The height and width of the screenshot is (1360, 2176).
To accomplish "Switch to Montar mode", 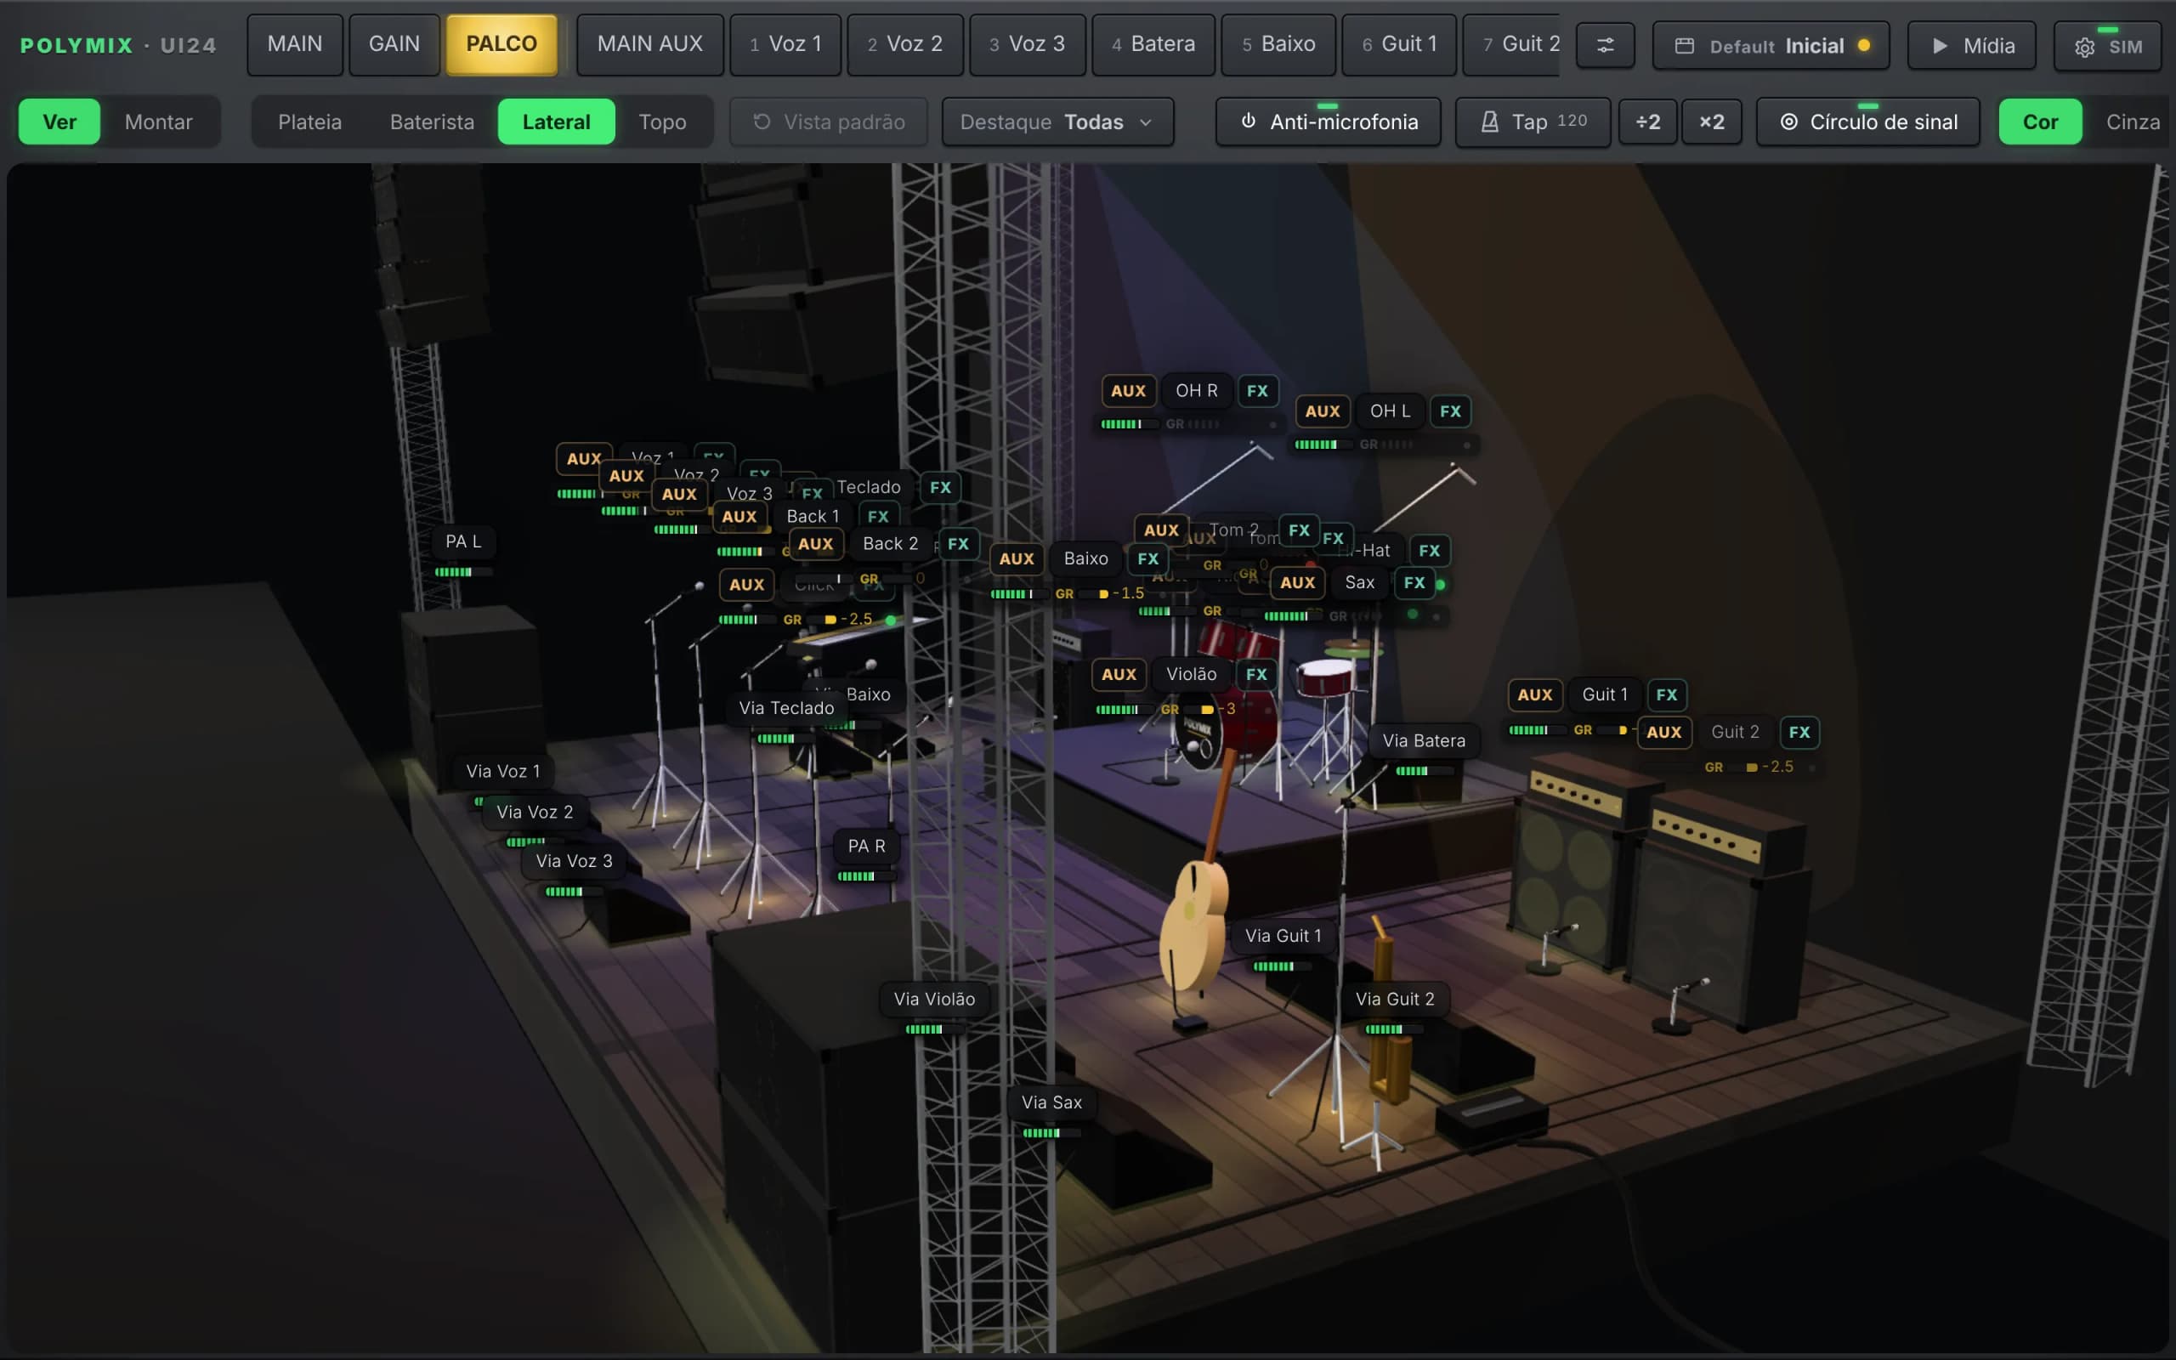I will click(x=158, y=122).
